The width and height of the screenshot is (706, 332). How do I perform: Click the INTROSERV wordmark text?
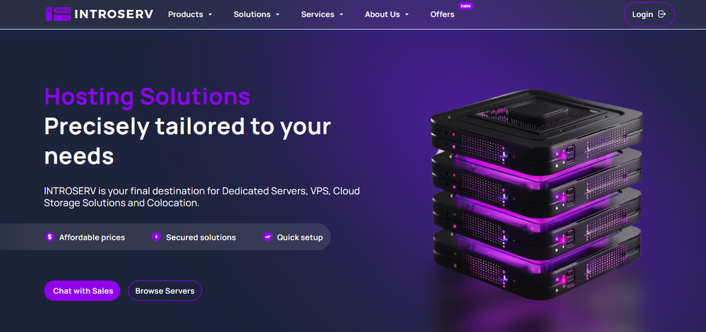click(x=114, y=14)
